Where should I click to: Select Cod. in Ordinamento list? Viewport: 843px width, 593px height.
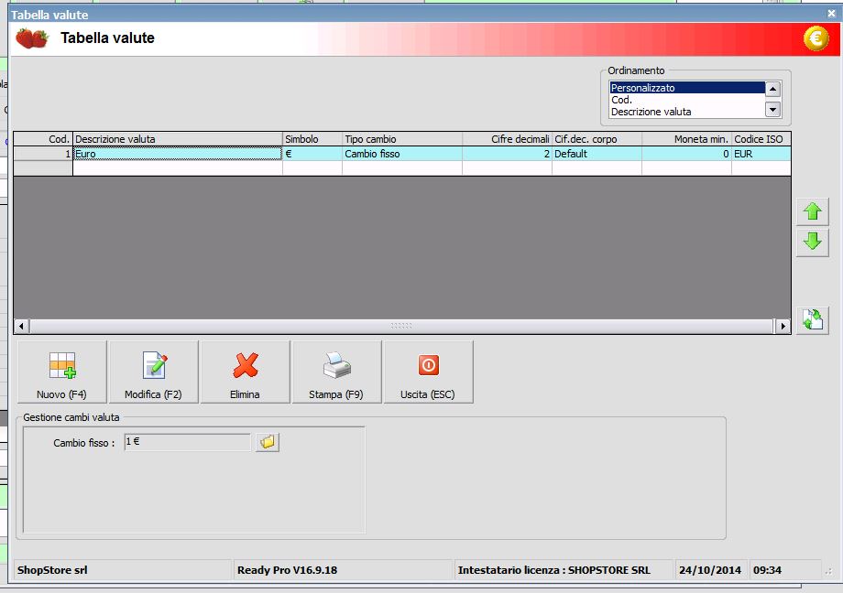[x=687, y=100]
